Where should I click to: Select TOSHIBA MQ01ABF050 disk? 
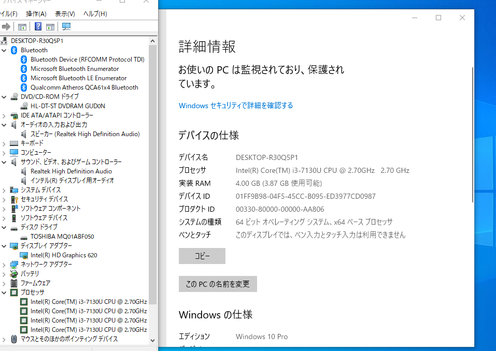point(62,237)
